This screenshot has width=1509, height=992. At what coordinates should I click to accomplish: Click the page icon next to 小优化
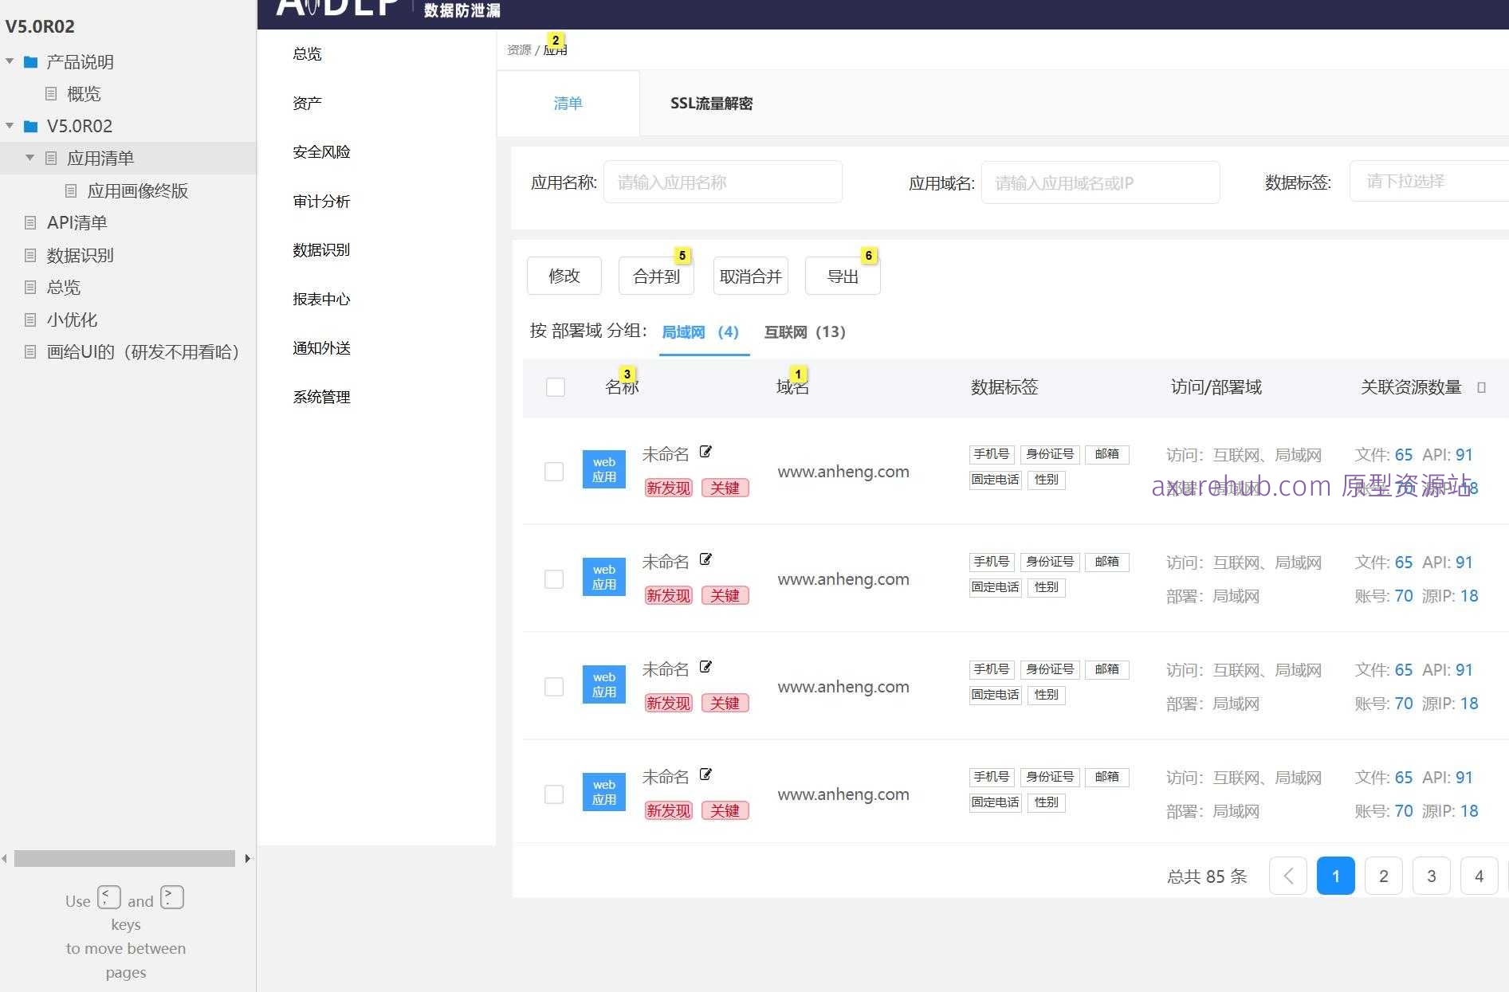[30, 320]
